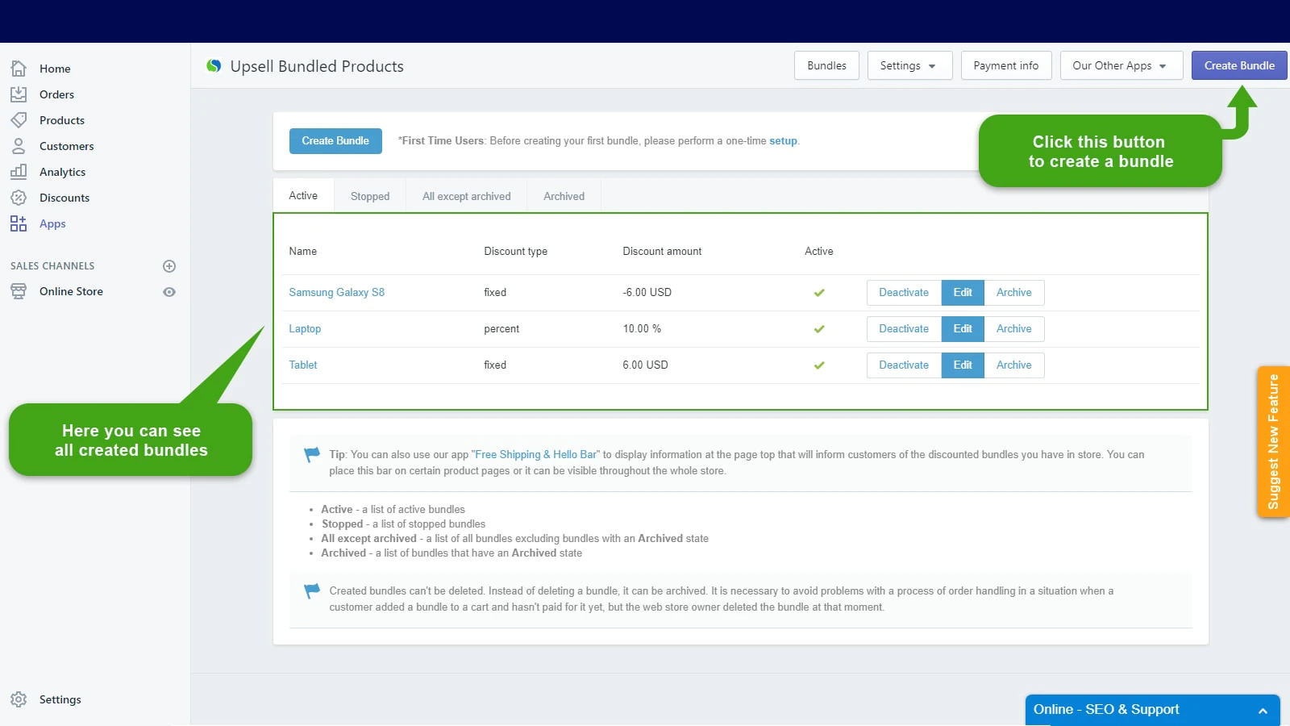Select Products in the sidebar
Viewport: 1290px width, 726px height.
tap(61, 120)
